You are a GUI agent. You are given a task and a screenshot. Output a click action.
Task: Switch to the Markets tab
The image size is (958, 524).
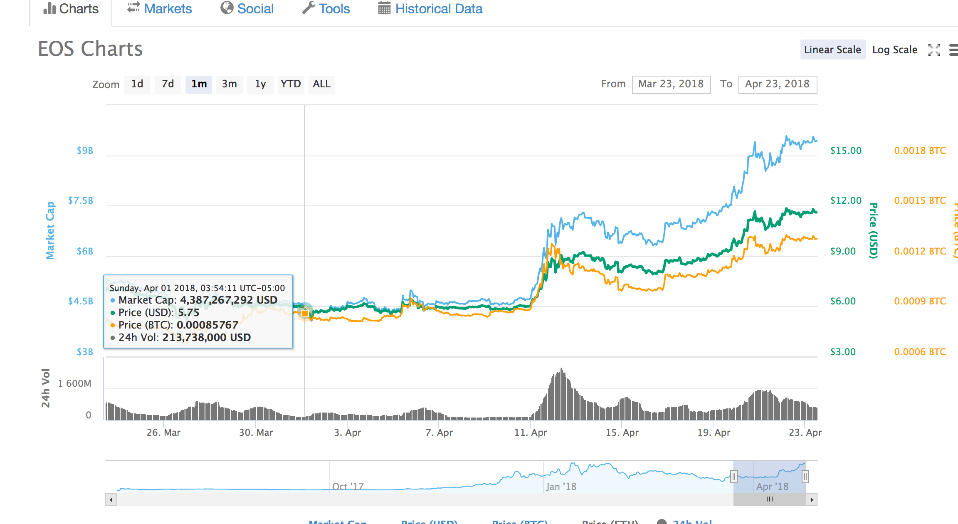pos(160,9)
